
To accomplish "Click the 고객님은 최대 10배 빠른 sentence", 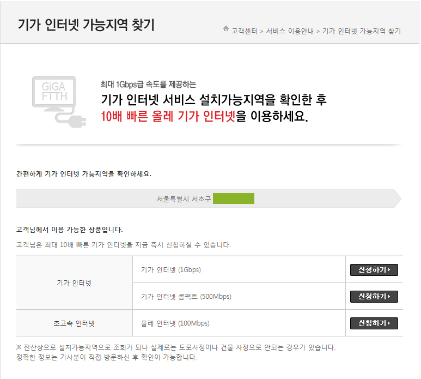I will (x=124, y=245).
